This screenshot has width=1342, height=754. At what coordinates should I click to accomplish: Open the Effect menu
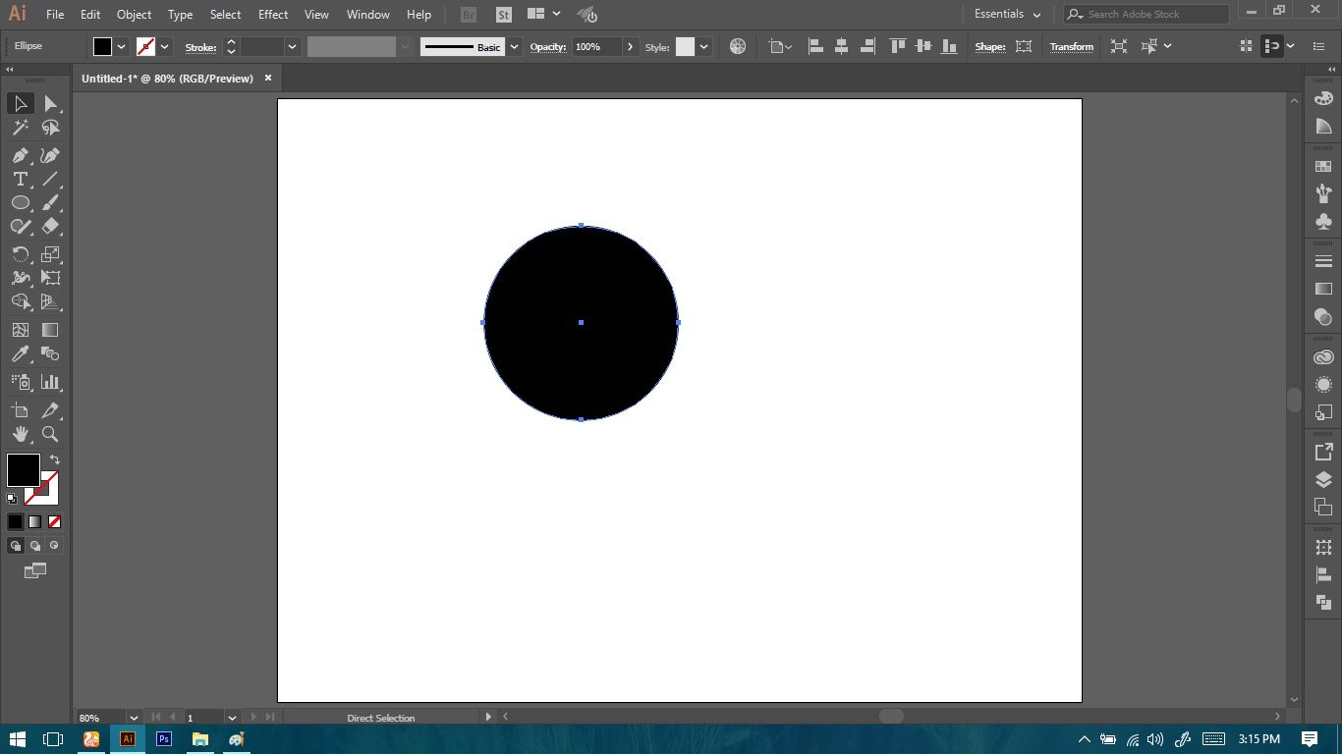tap(273, 15)
